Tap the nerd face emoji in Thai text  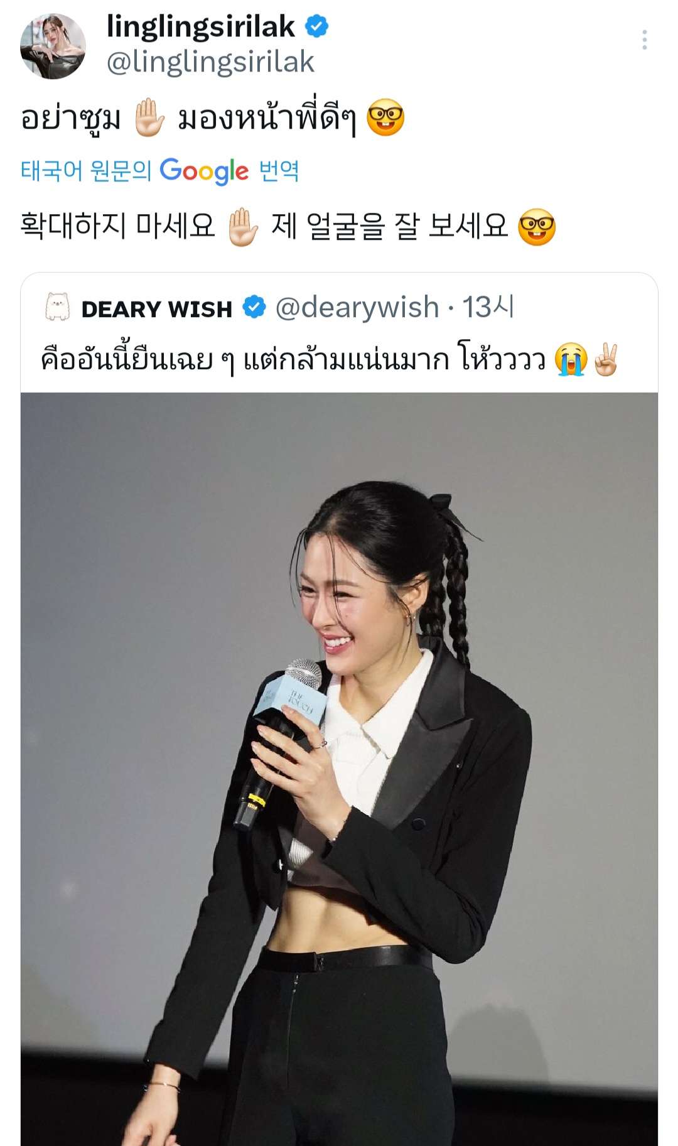coord(385,118)
